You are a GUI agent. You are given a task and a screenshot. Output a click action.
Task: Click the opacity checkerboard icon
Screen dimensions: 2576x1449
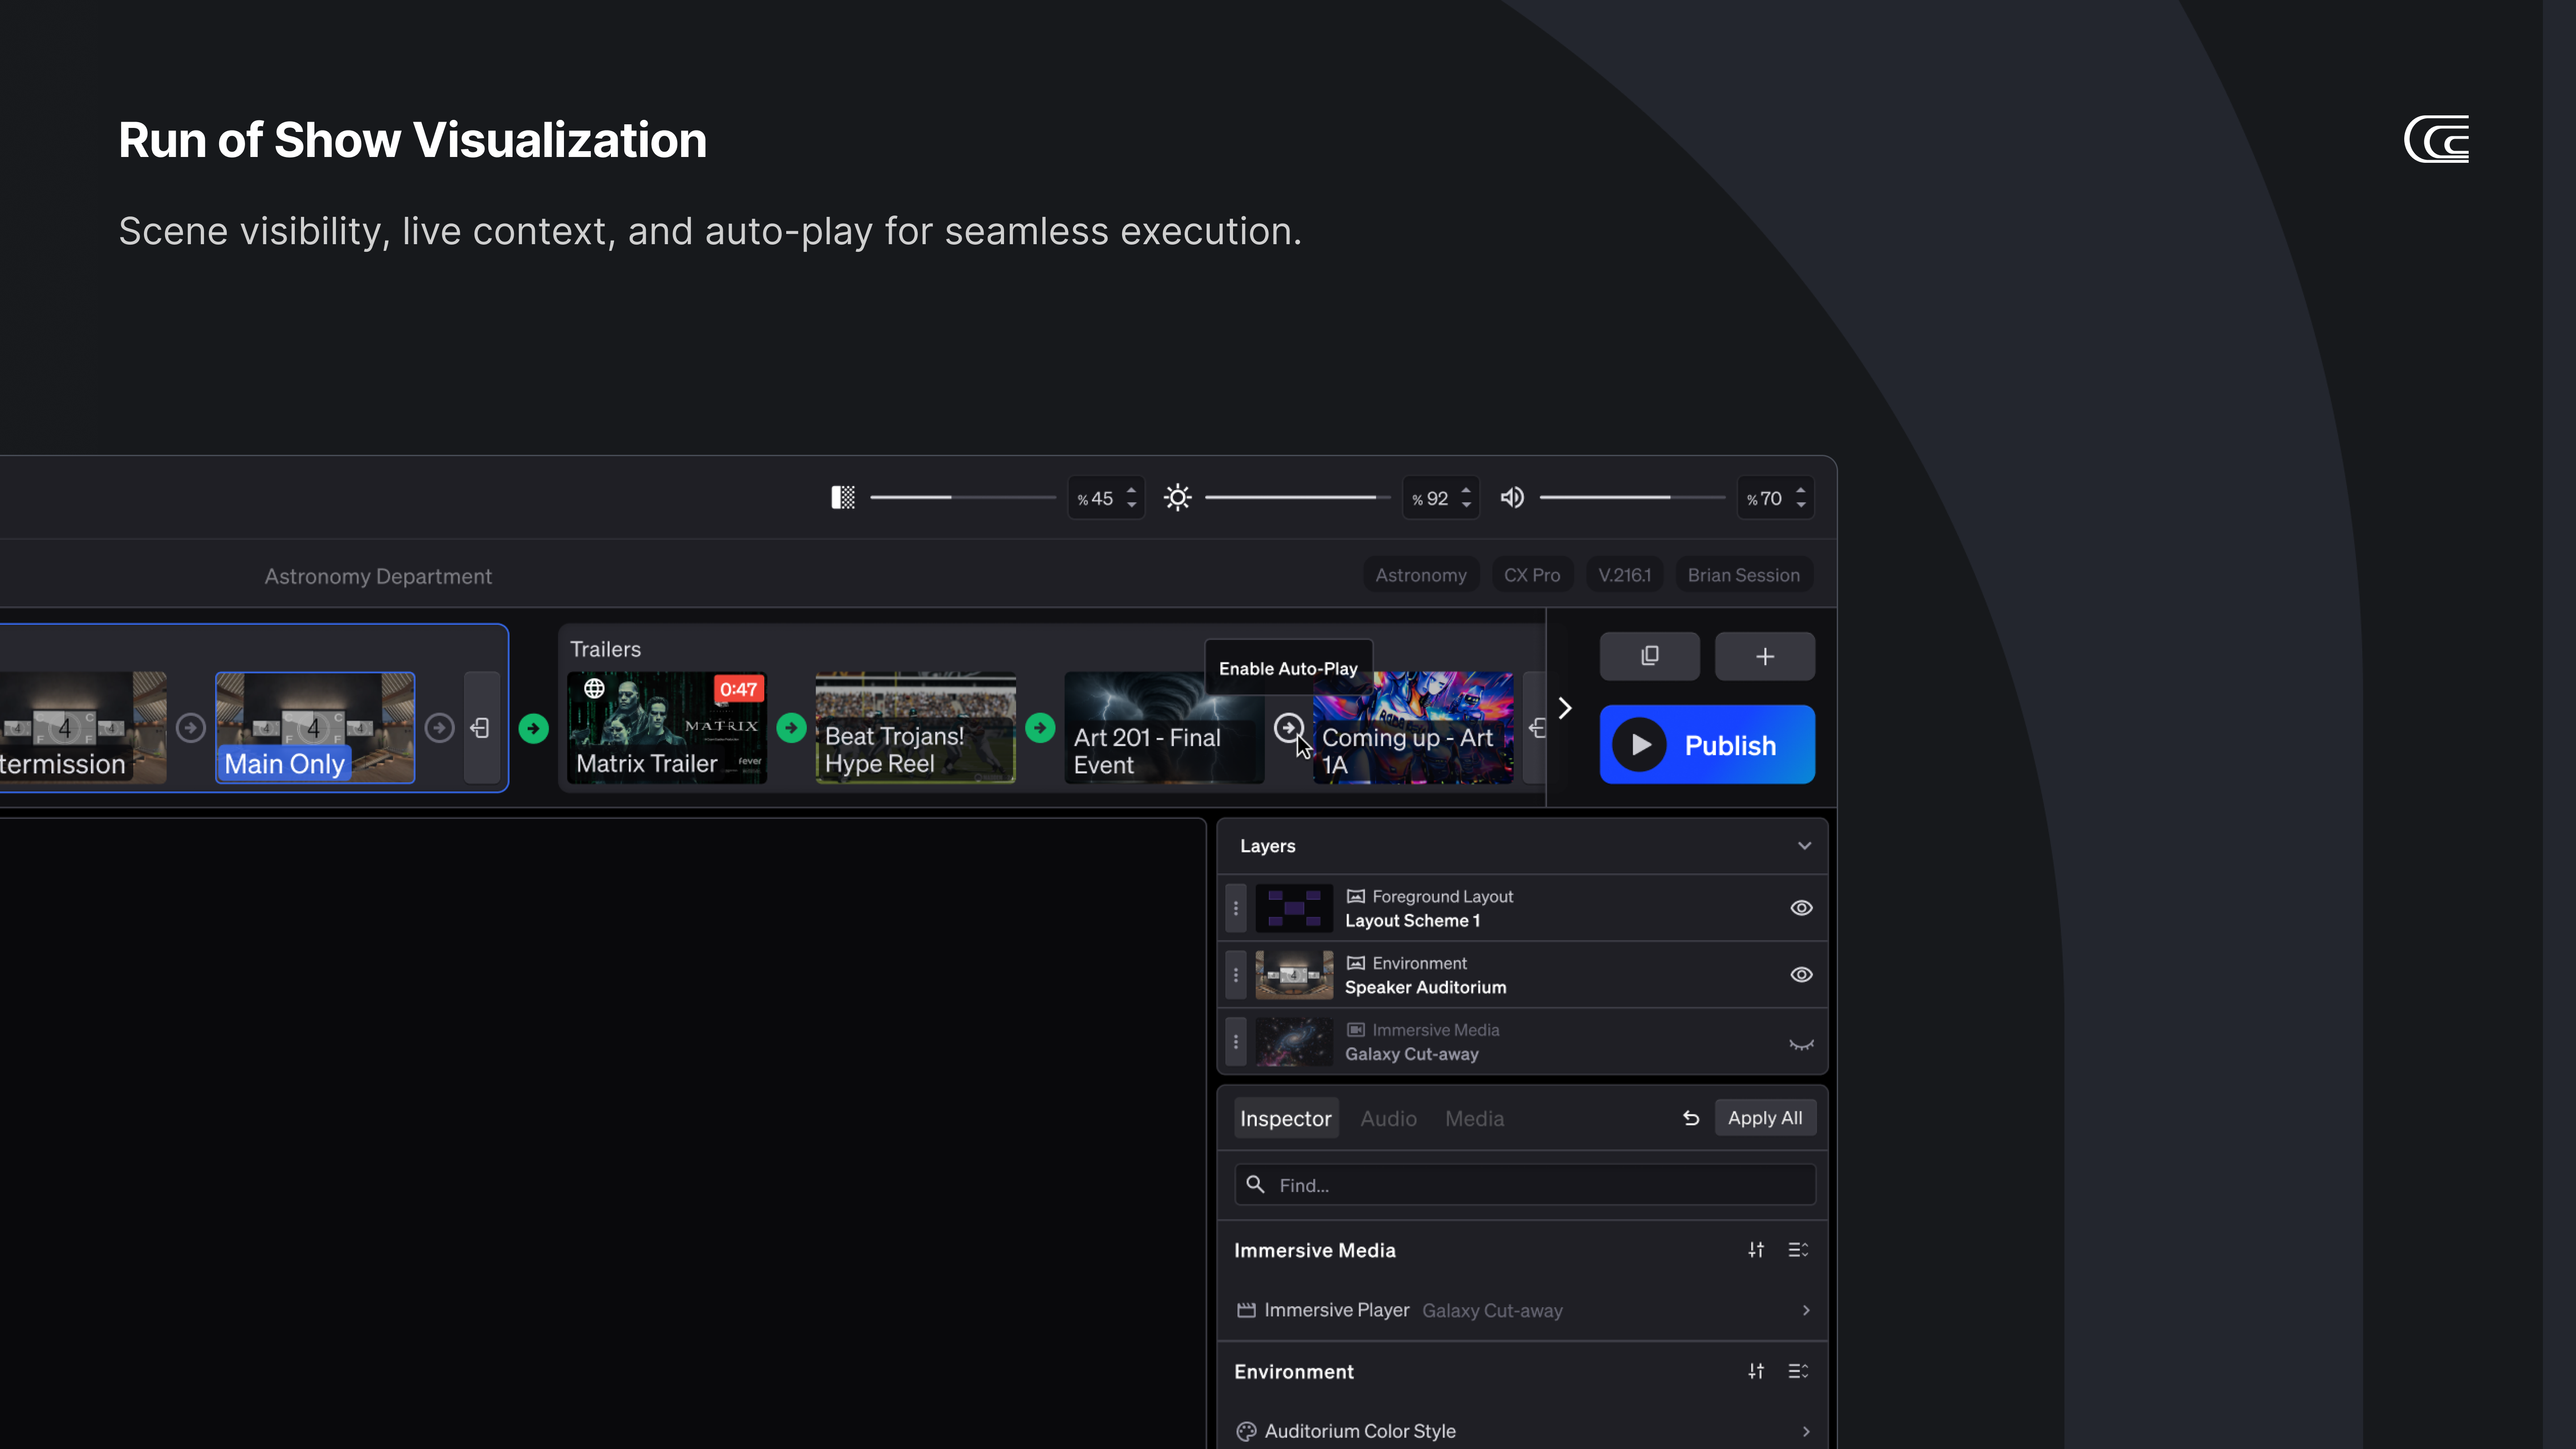[842, 497]
